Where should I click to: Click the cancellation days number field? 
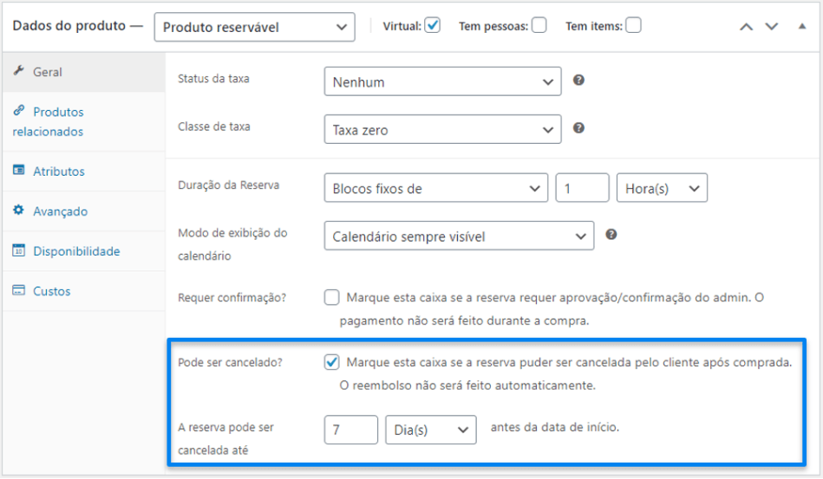click(350, 430)
